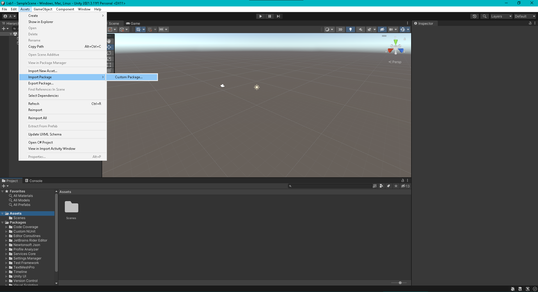Collapse the Packages tree section
538x292 pixels.
click(3, 222)
